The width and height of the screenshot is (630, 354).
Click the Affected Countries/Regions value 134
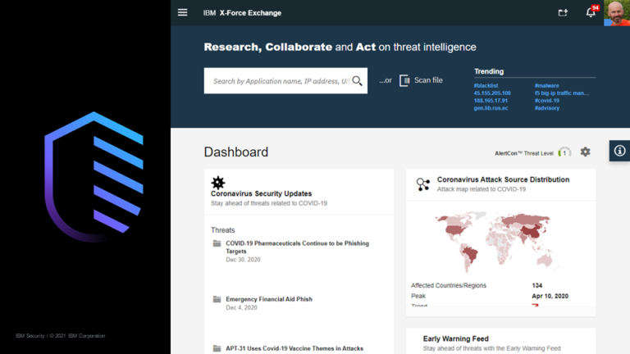537,285
